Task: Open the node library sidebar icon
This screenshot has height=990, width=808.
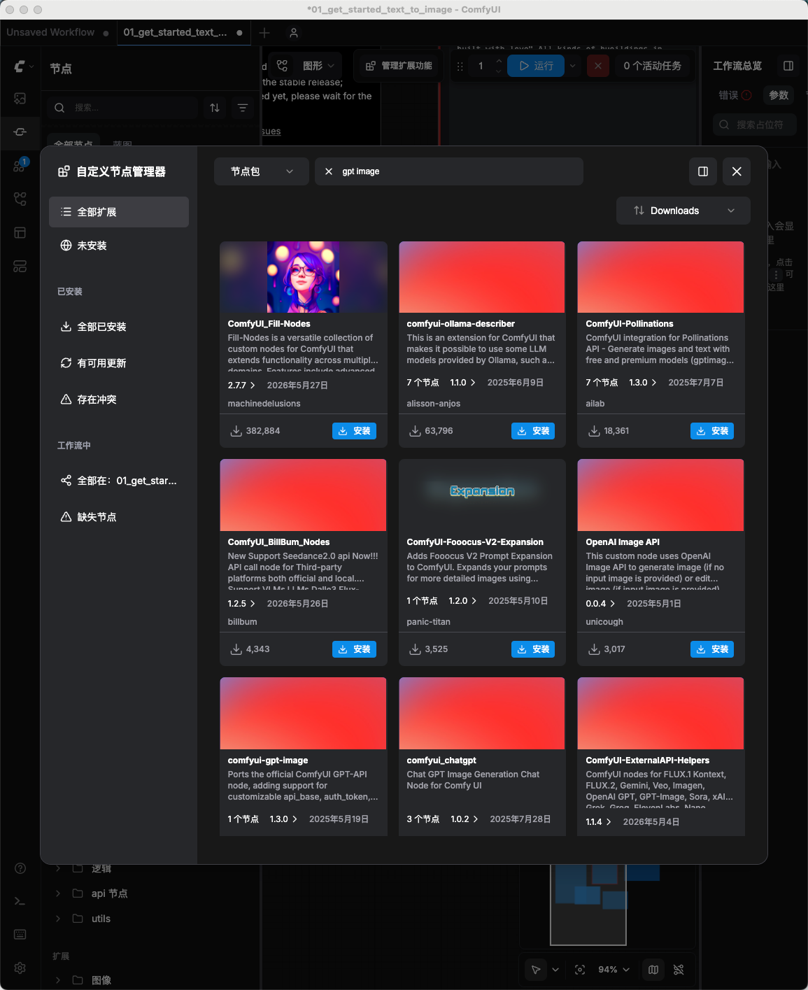Action: (x=20, y=132)
